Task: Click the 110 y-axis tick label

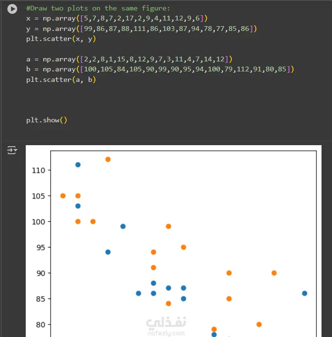Action: [x=39, y=170]
